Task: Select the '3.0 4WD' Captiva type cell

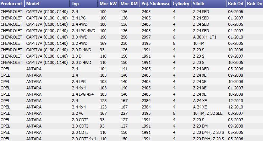Action: tap(80, 37)
